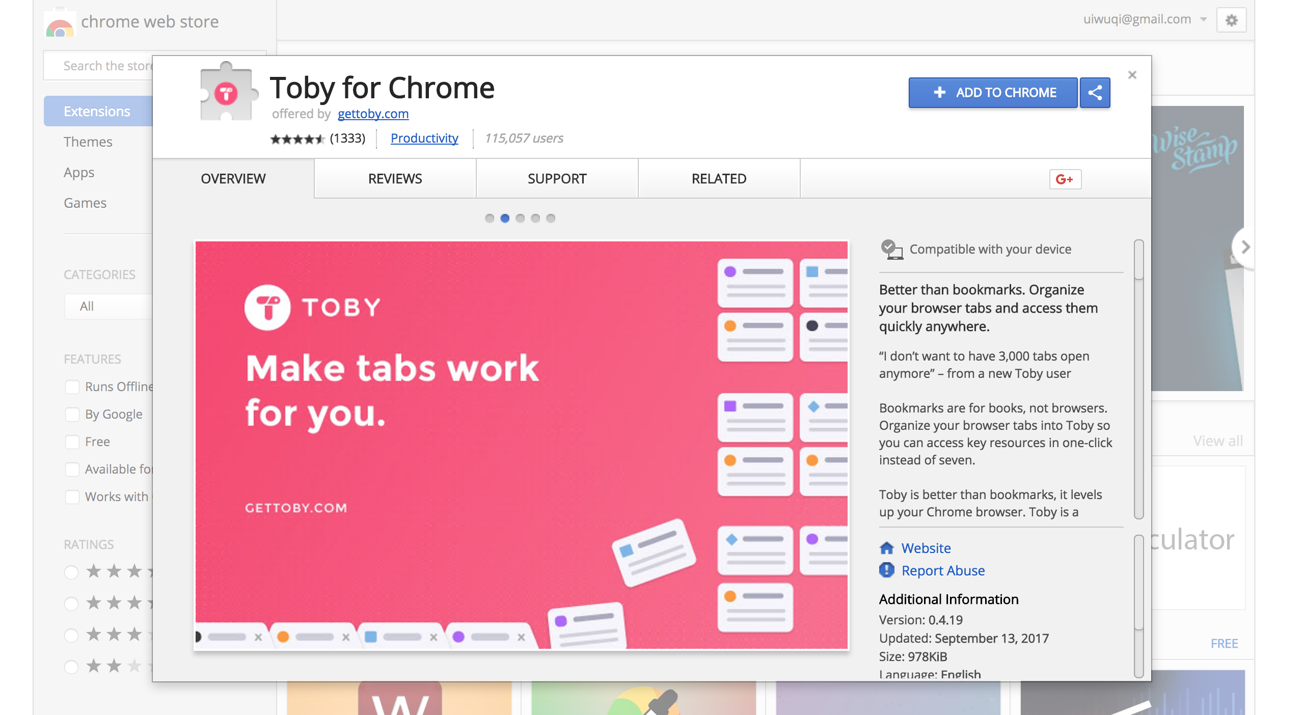Click the description panel scrollbar
Screen dimensions: 1303x715
click(1139, 379)
